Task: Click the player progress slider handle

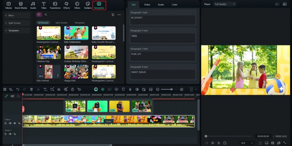Action: click(206, 136)
